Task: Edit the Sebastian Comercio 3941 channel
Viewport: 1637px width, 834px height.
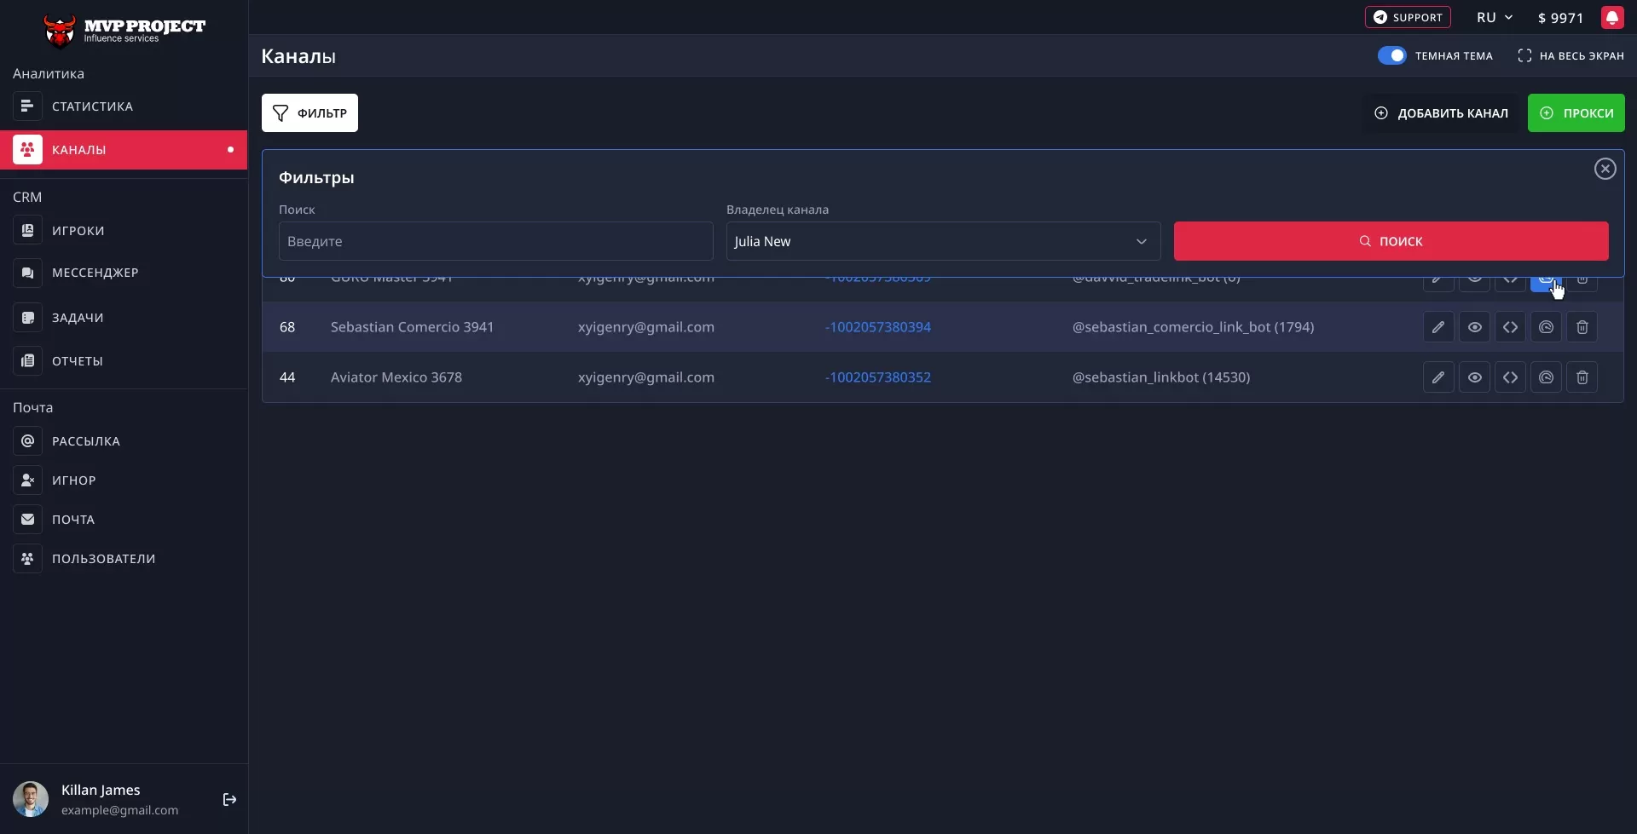Action: [x=1438, y=327]
